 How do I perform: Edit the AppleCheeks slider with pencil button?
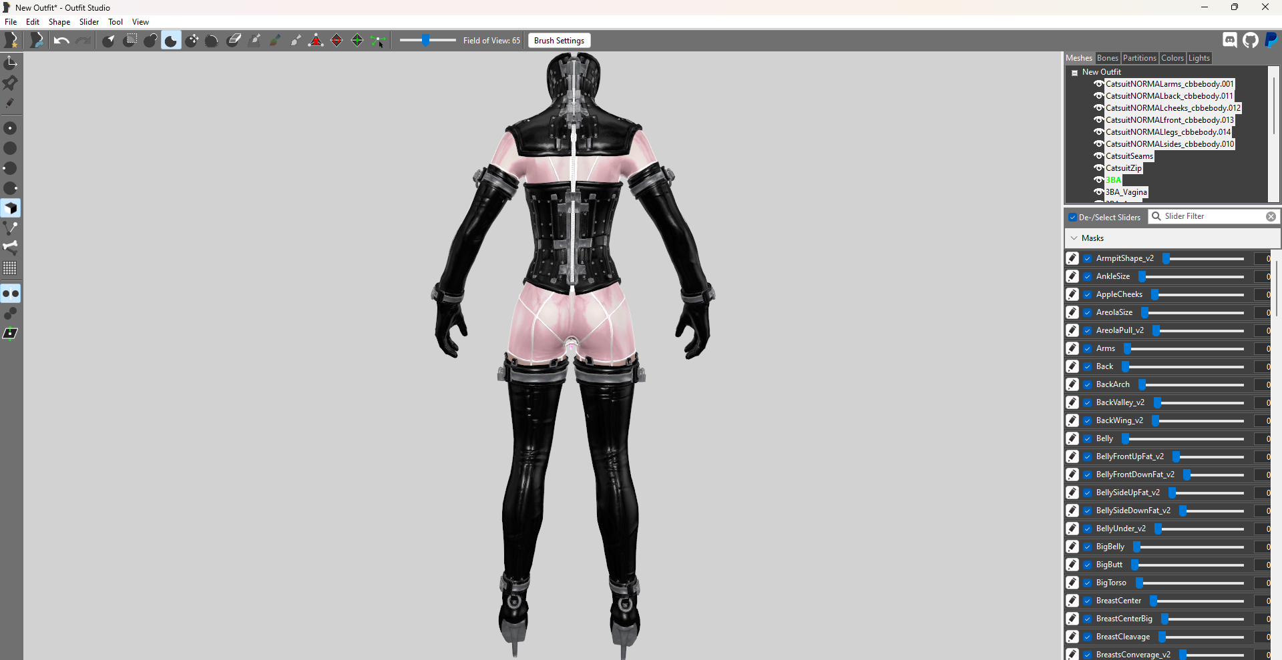pos(1072,294)
